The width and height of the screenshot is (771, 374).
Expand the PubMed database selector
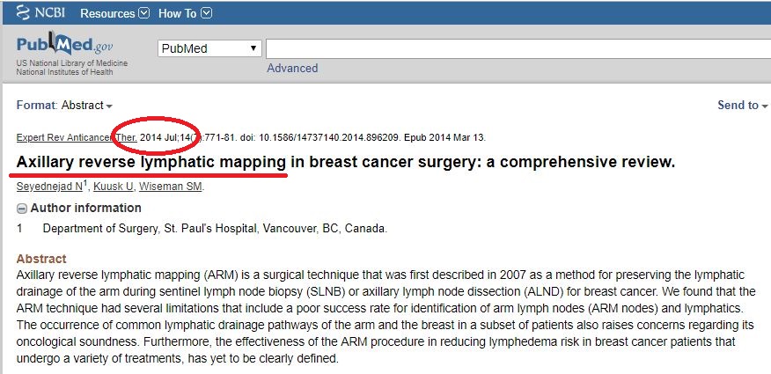click(209, 48)
